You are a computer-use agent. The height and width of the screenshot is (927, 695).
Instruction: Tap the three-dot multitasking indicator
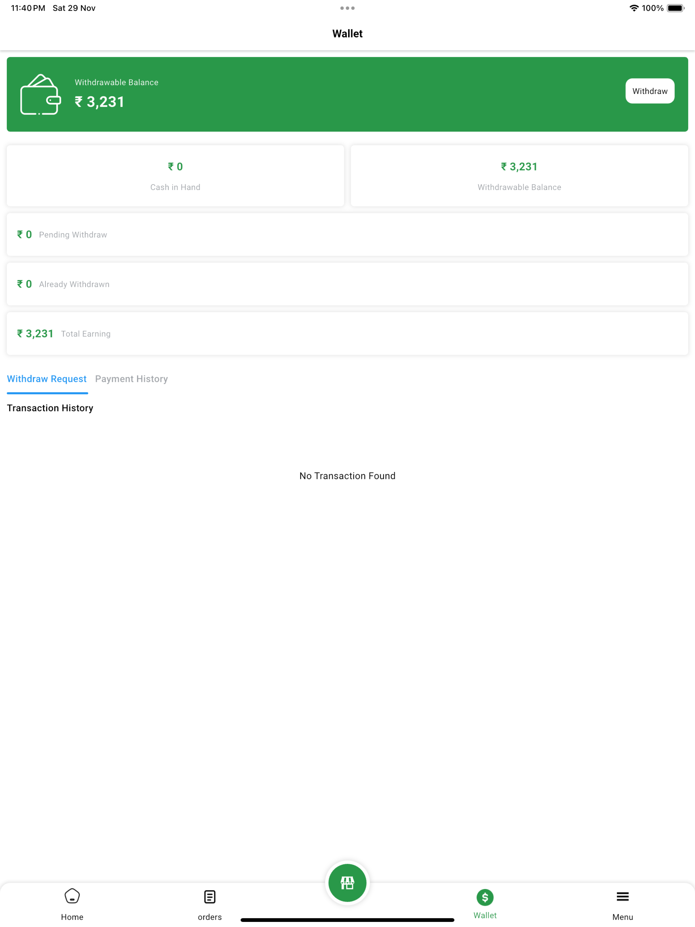click(347, 8)
